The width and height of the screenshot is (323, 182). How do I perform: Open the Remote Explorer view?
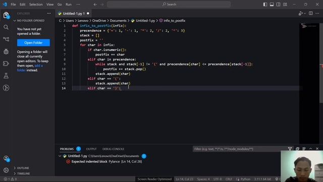point(6,64)
